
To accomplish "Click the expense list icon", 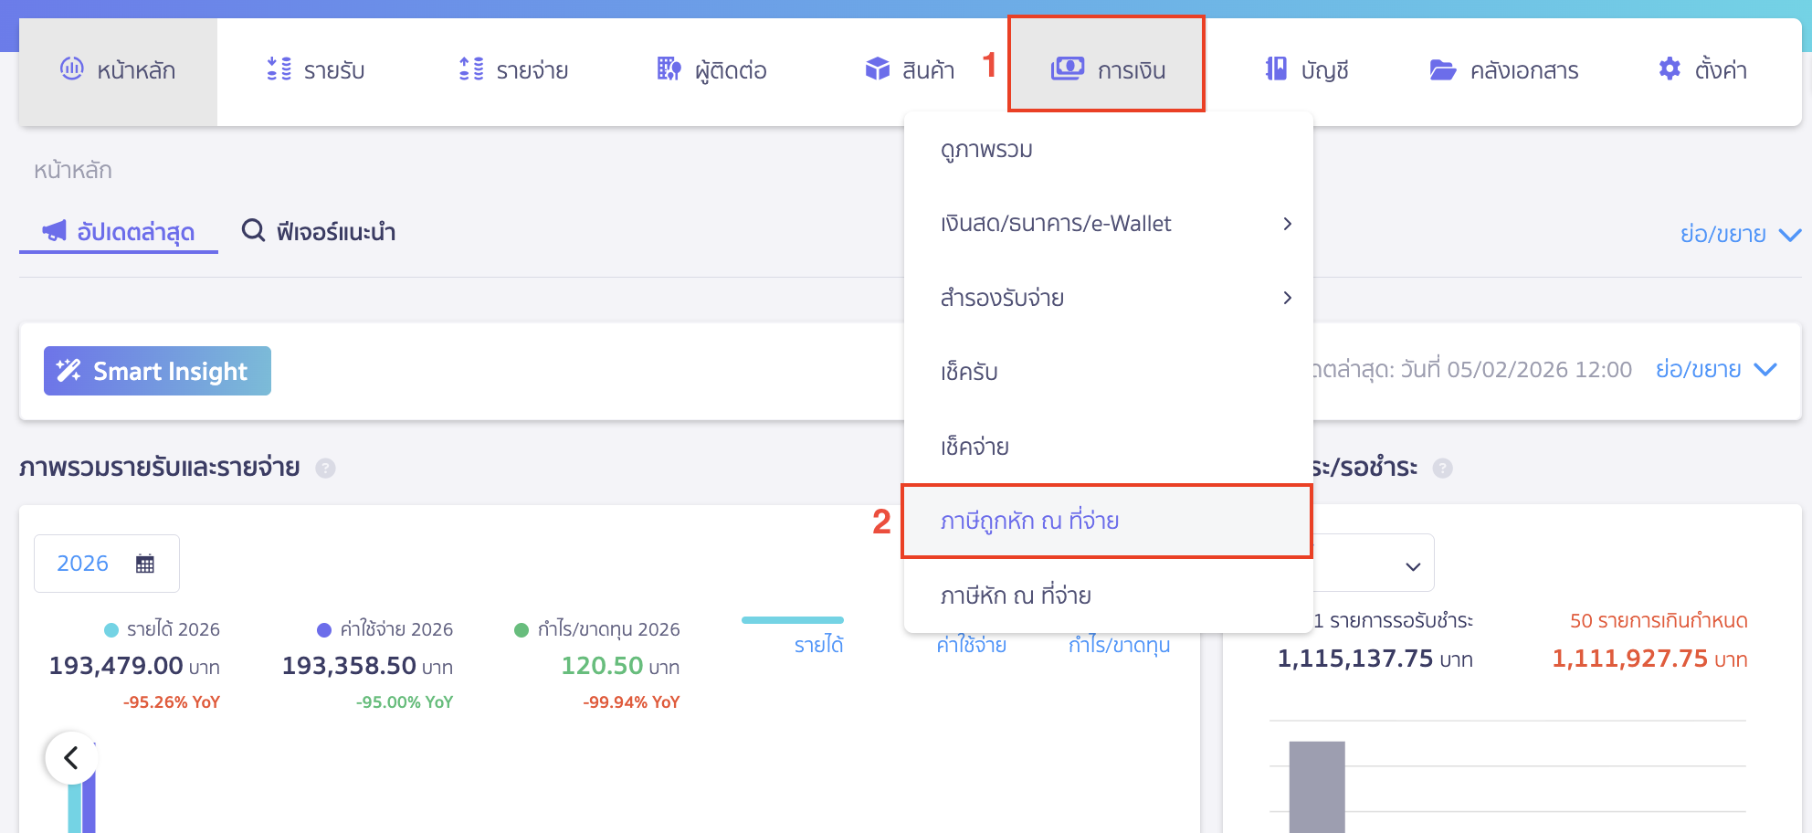I will tap(471, 69).
